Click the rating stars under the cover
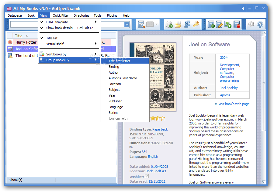The height and width of the screenshot is (192, 274). pos(158,118)
